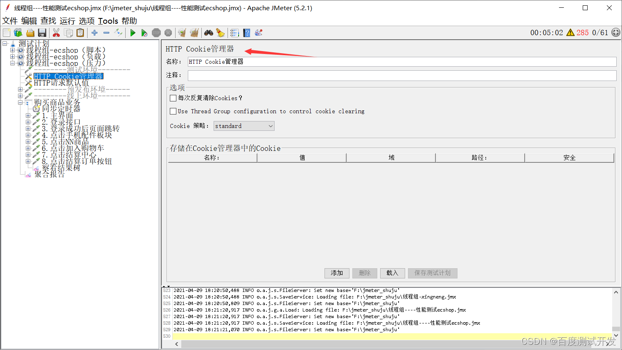Start the test with green play icon
Screen dimensions: 622x350
(133, 33)
